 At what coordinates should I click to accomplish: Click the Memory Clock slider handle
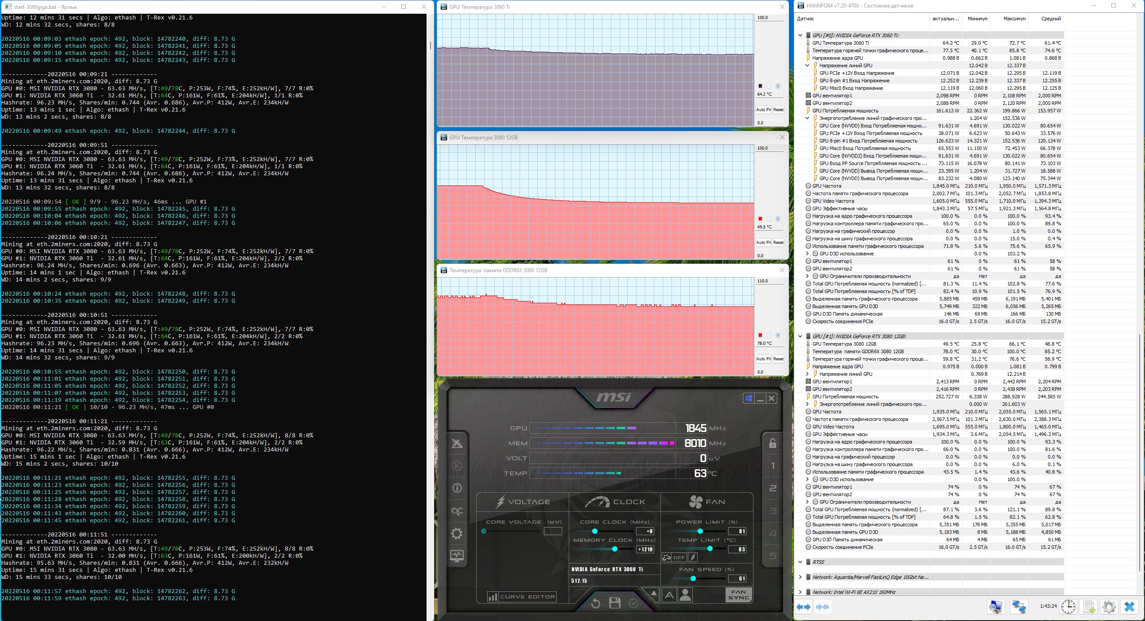coord(615,549)
